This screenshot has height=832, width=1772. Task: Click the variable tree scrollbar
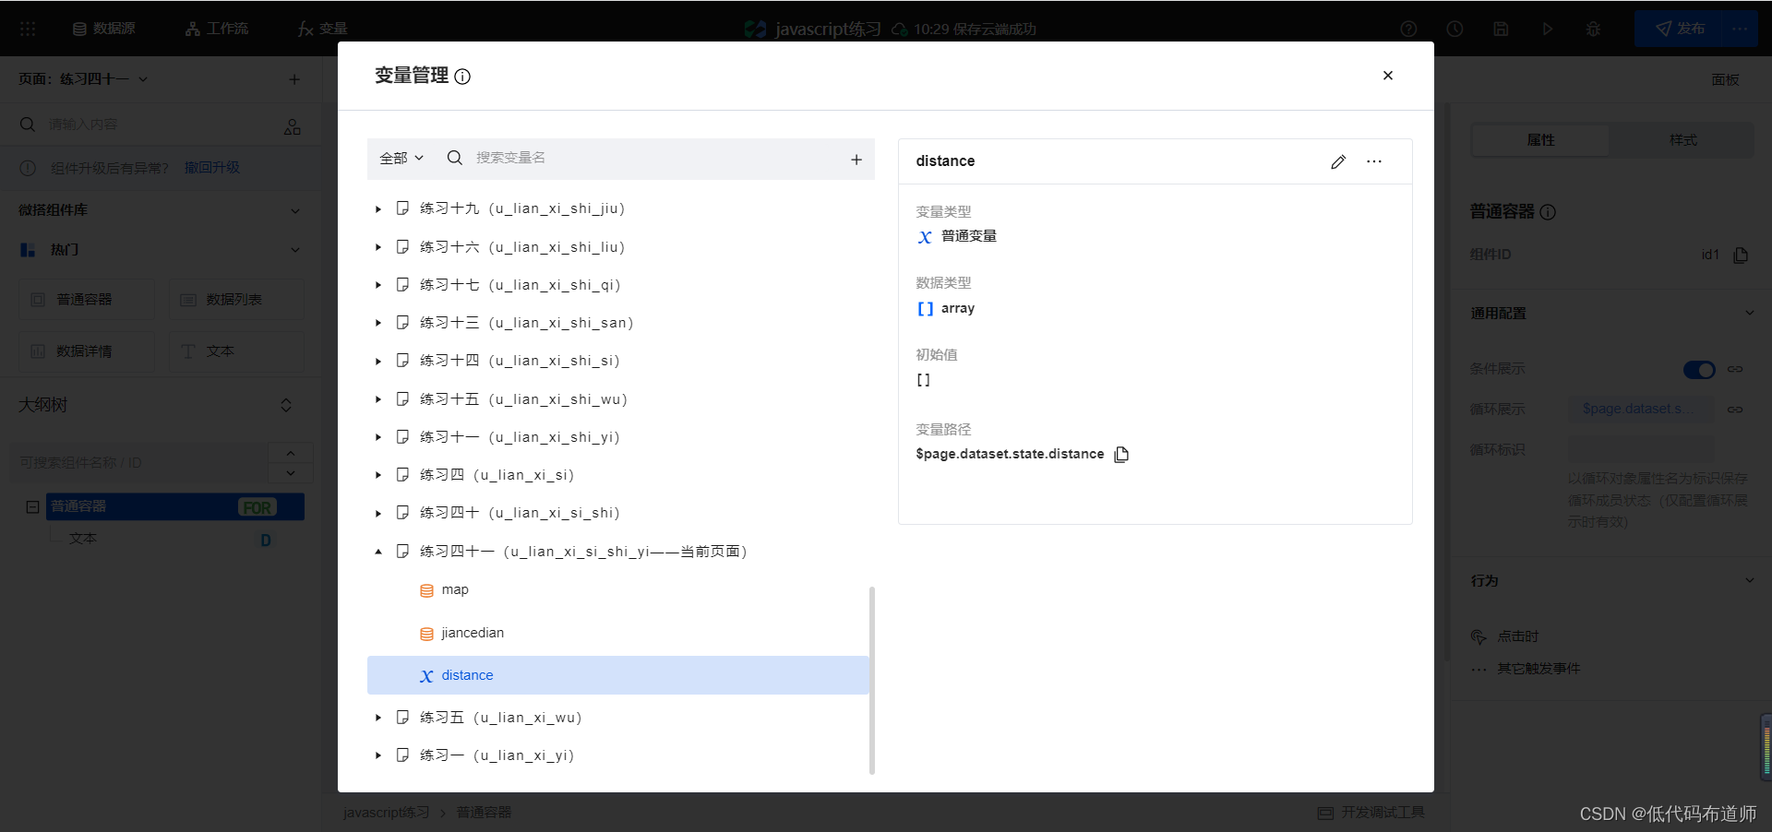pyautogui.click(x=872, y=680)
